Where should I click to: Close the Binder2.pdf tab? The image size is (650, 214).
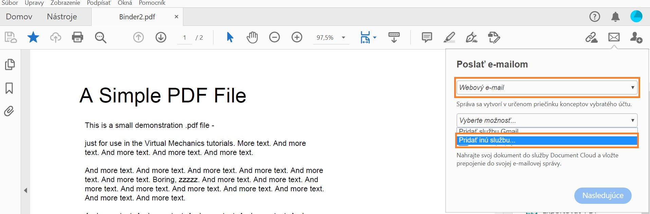click(x=177, y=17)
